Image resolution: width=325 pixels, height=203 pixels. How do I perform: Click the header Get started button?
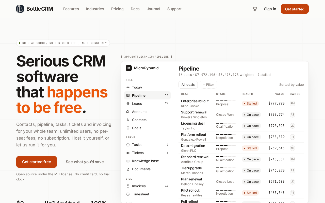(x=295, y=9)
